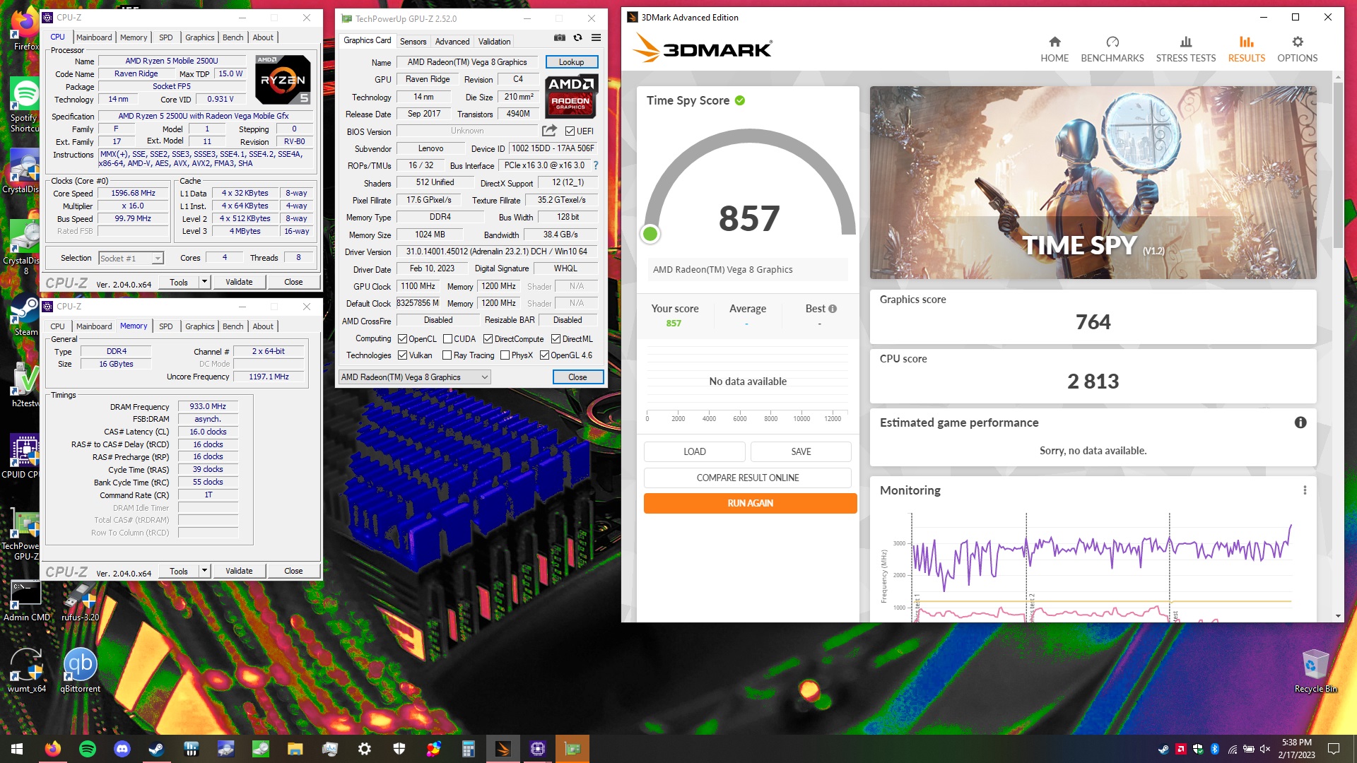Click the orange RUN AGAIN button

pyautogui.click(x=750, y=503)
